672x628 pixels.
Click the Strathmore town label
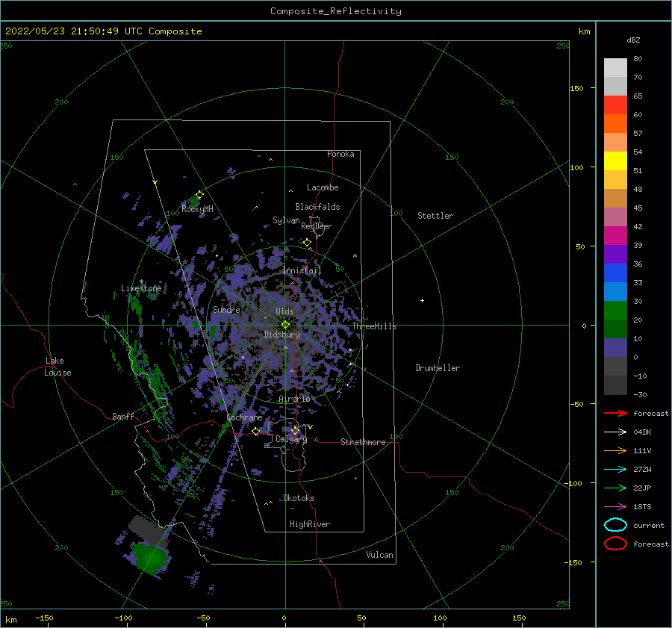(x=363, y=442)
